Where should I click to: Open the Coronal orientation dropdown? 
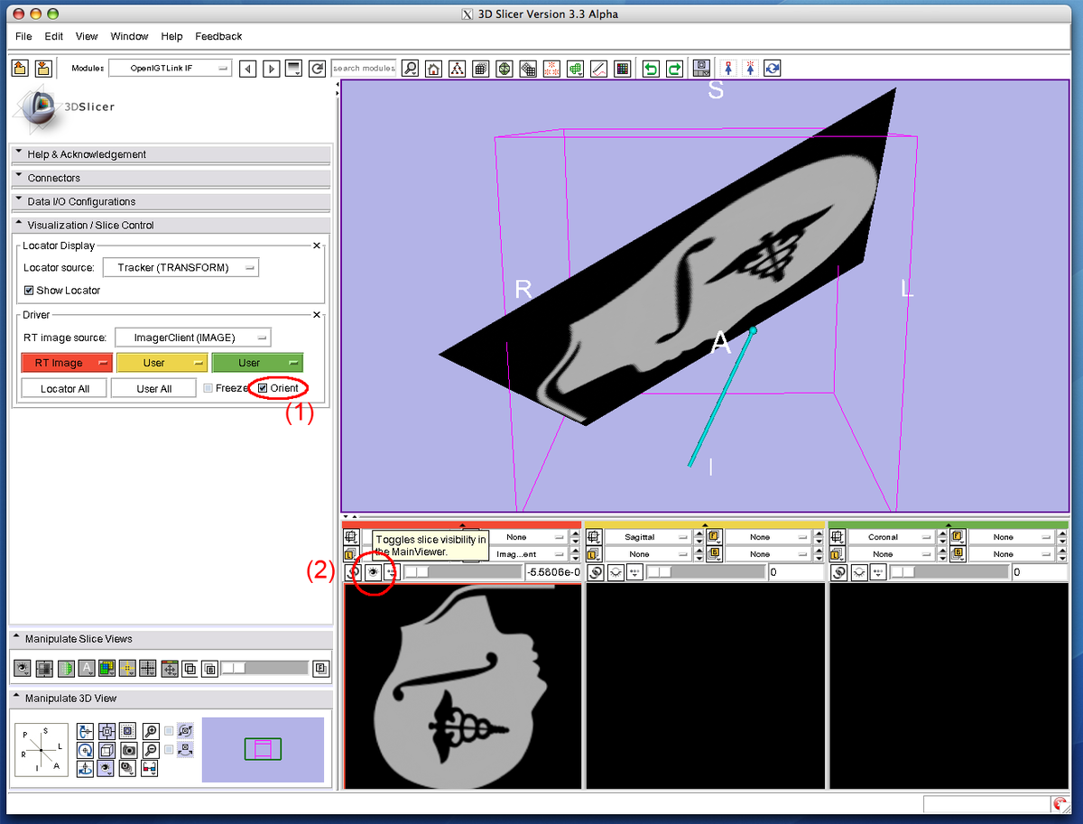(893, 536)
